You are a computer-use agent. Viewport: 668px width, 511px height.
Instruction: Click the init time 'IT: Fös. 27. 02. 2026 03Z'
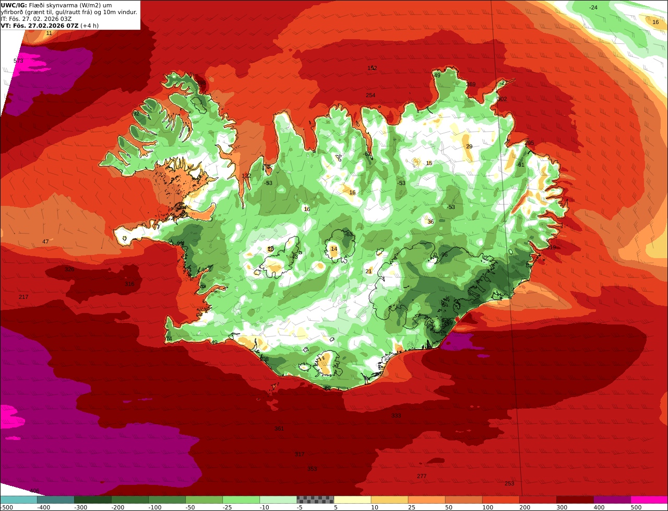(x=36, y=19)
